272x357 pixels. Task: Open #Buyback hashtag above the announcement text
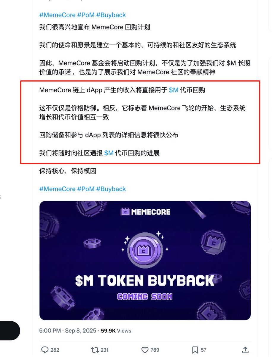111,15
